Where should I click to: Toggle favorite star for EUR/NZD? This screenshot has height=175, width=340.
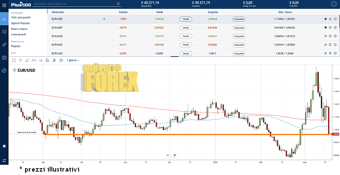coord(326,45)
